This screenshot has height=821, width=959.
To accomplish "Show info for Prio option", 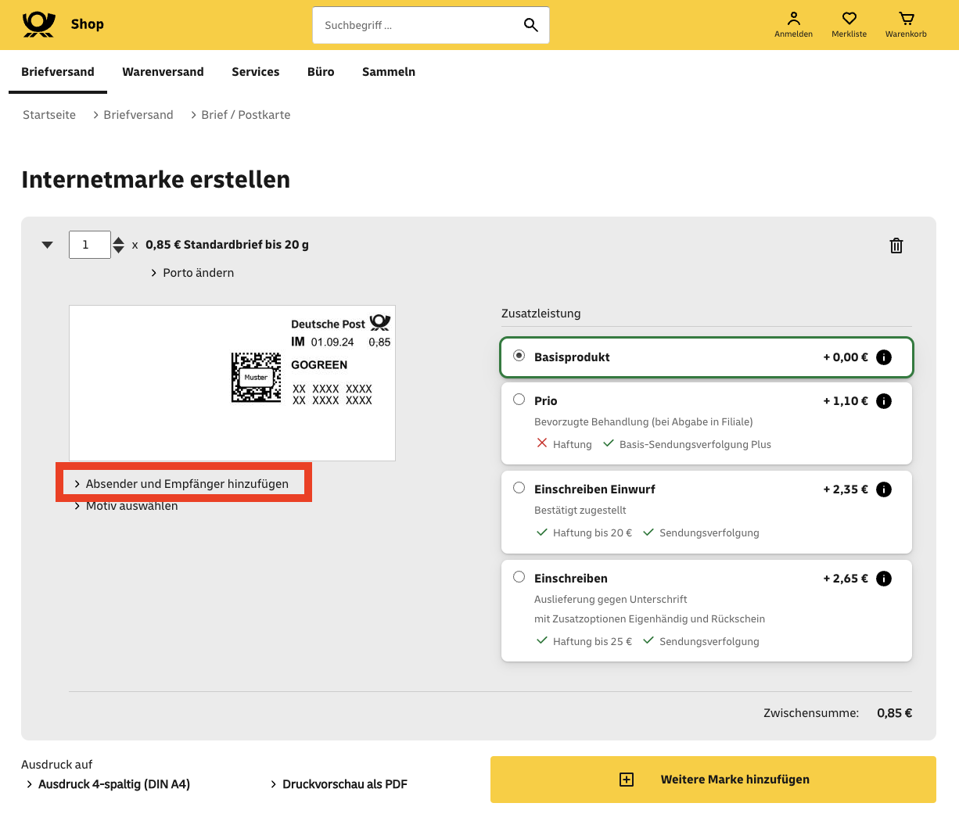I will (884, 401).
